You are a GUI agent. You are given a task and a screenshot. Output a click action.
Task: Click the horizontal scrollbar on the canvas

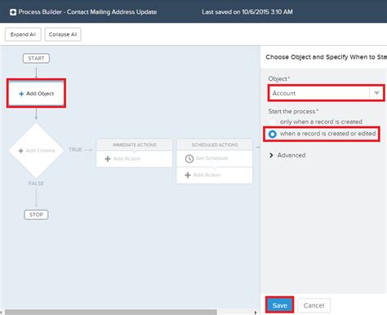[x=111, y=313]
